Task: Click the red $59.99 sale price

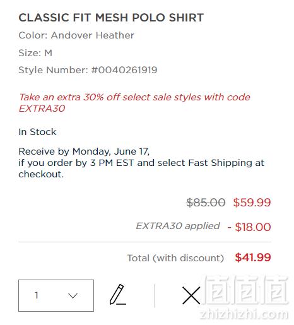Action: click(x=252, y=203)
